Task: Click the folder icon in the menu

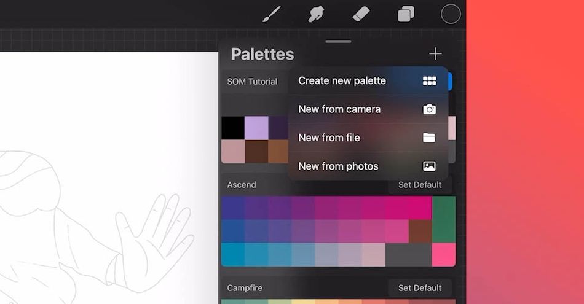Action: pyautogui.click(x=429, y=138)
